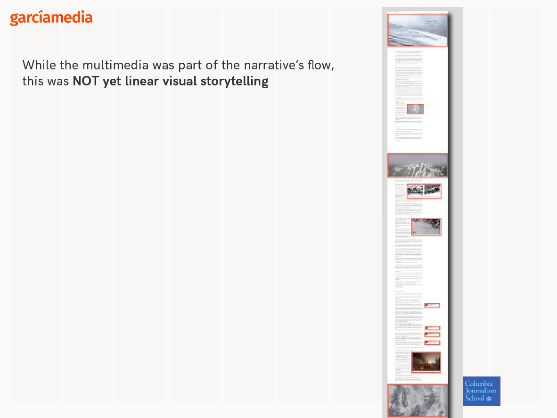
Task: Select the text "While the multimedia was part of the narrative's flow,"
Action: tap(178, 65)
